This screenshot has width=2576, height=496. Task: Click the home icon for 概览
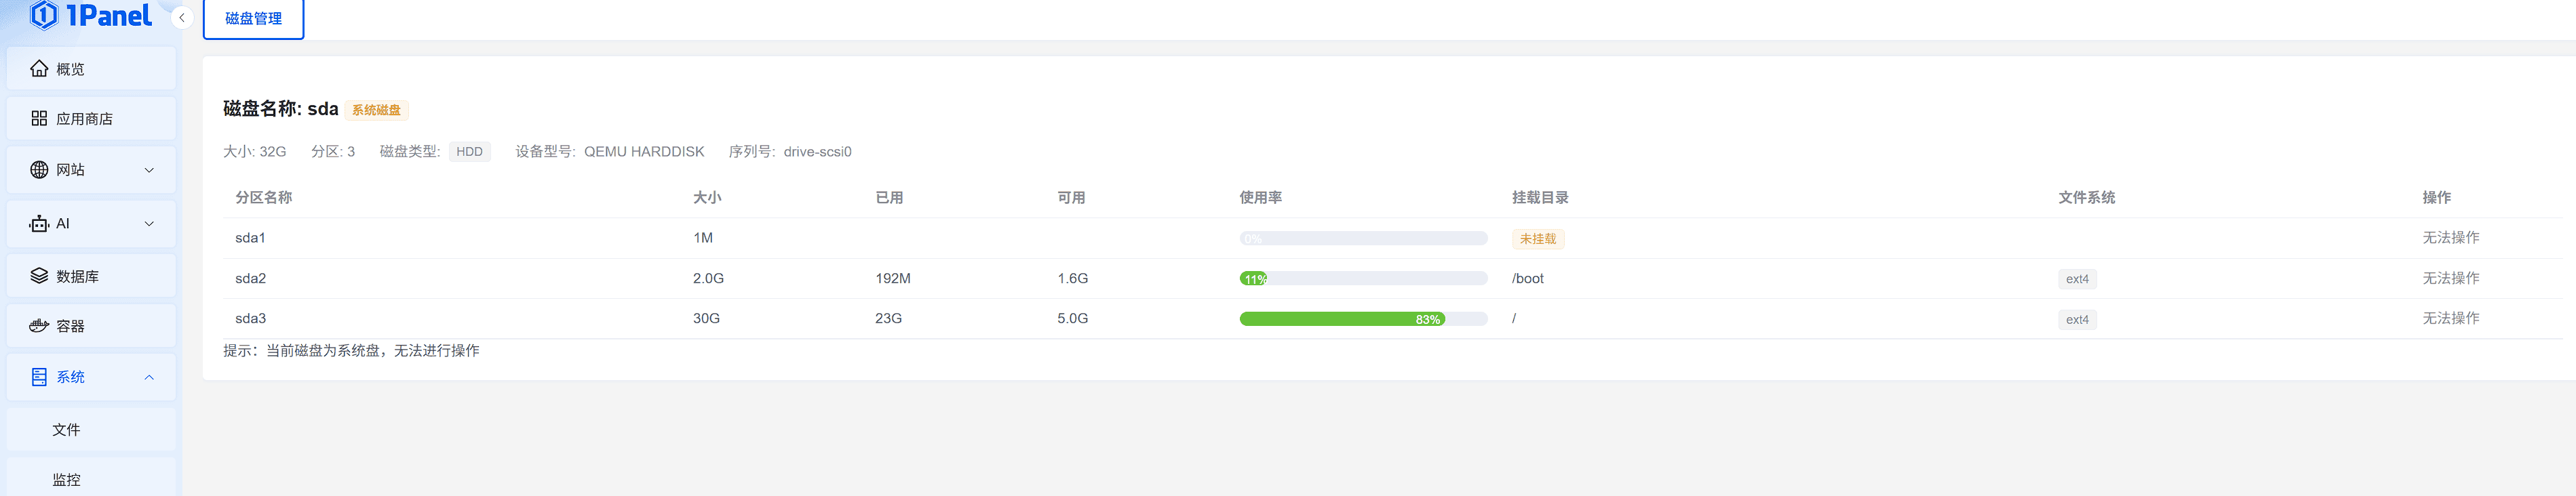(x=39, y=69)
